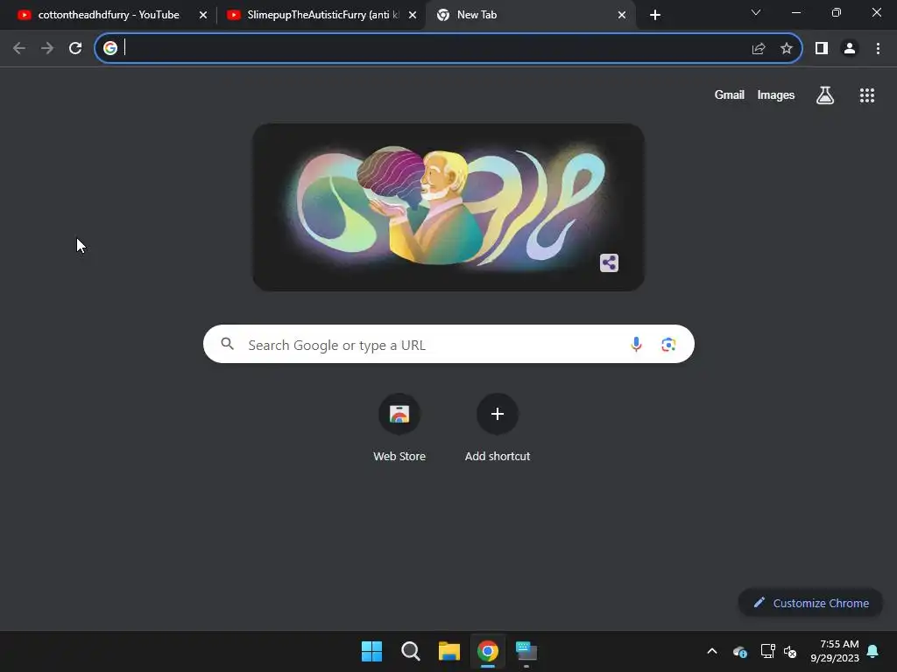Open Chrome three-dot menu
Viewport: 897px width, 672px height.
pyautogui.click(x=878, y=48)
